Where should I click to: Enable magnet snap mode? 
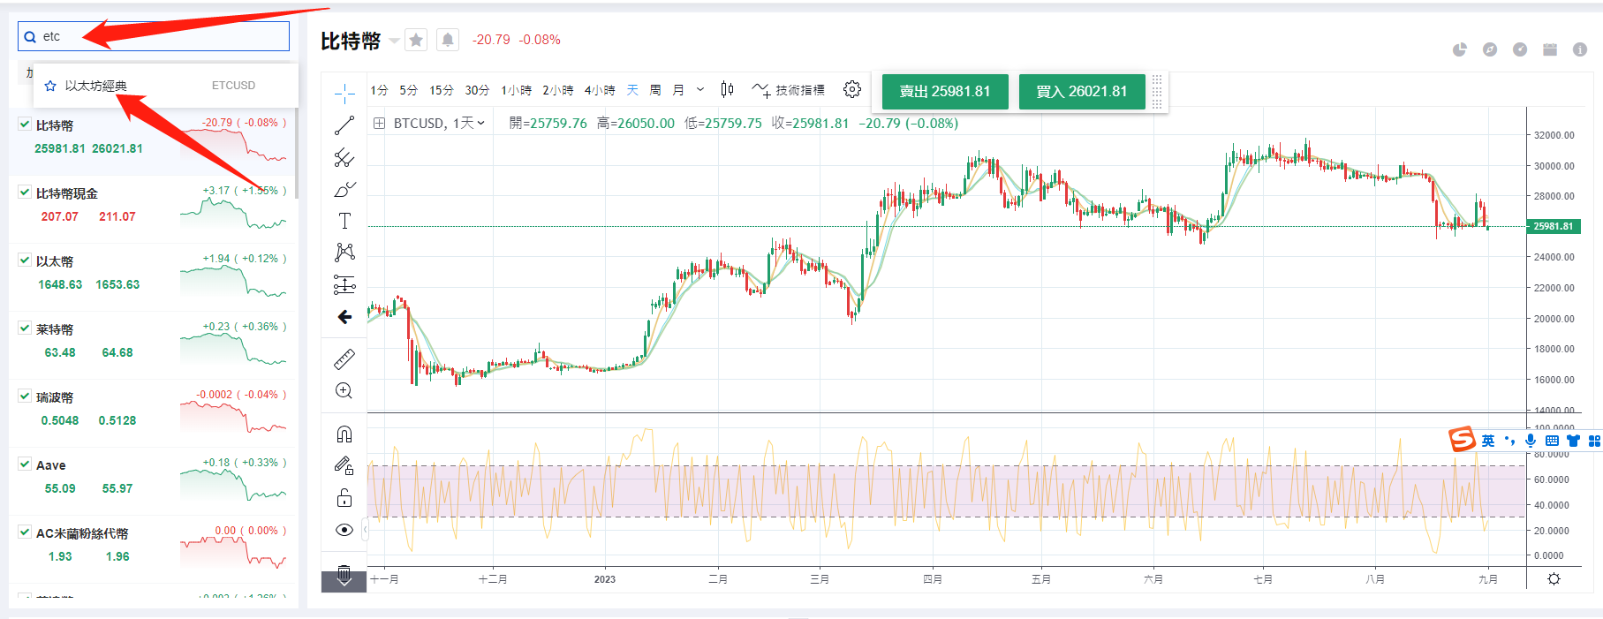coord(344,434)
